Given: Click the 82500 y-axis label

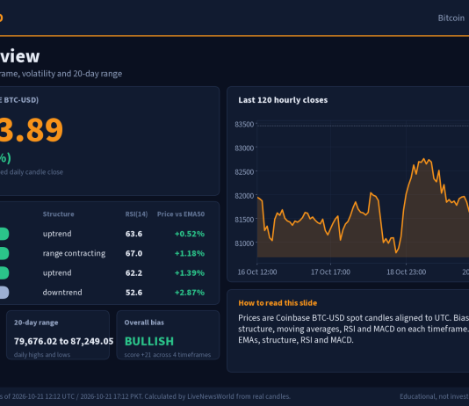Looking at the screenshot, I should click(244, 172).
